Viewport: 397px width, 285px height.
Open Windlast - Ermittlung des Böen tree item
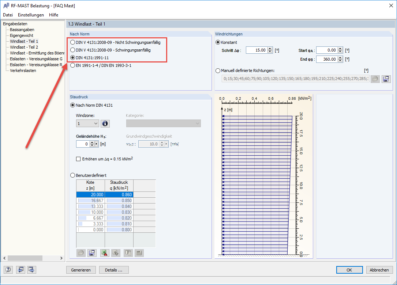37,53
